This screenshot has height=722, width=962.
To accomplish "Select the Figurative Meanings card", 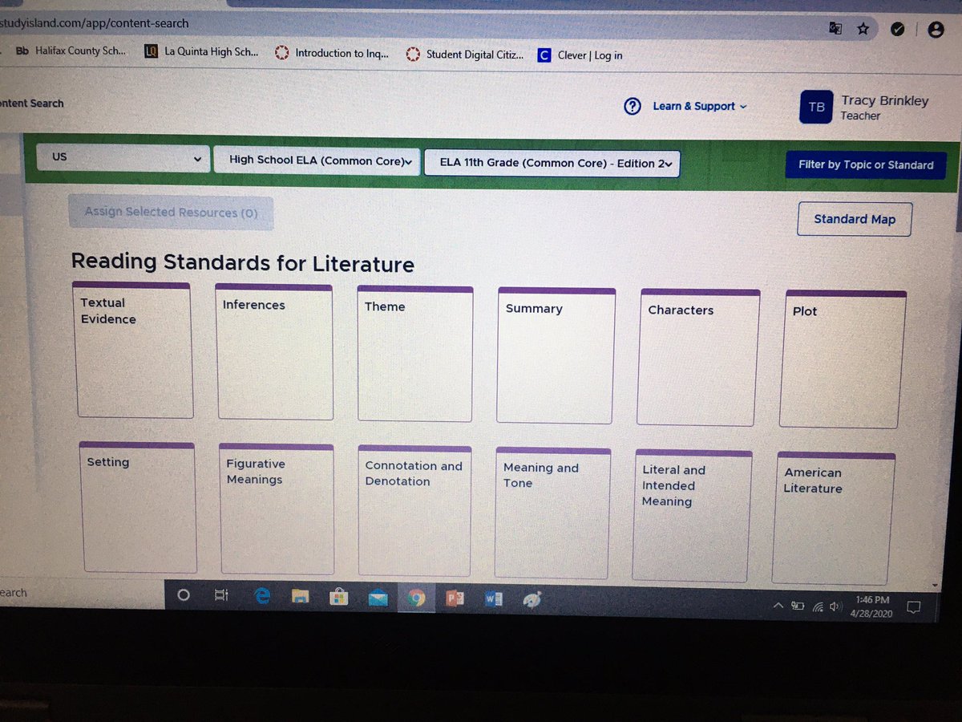I will tap(277, 509).
